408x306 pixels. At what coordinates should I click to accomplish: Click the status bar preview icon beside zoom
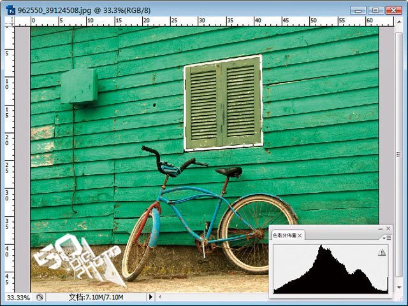(x=40, y=297)
